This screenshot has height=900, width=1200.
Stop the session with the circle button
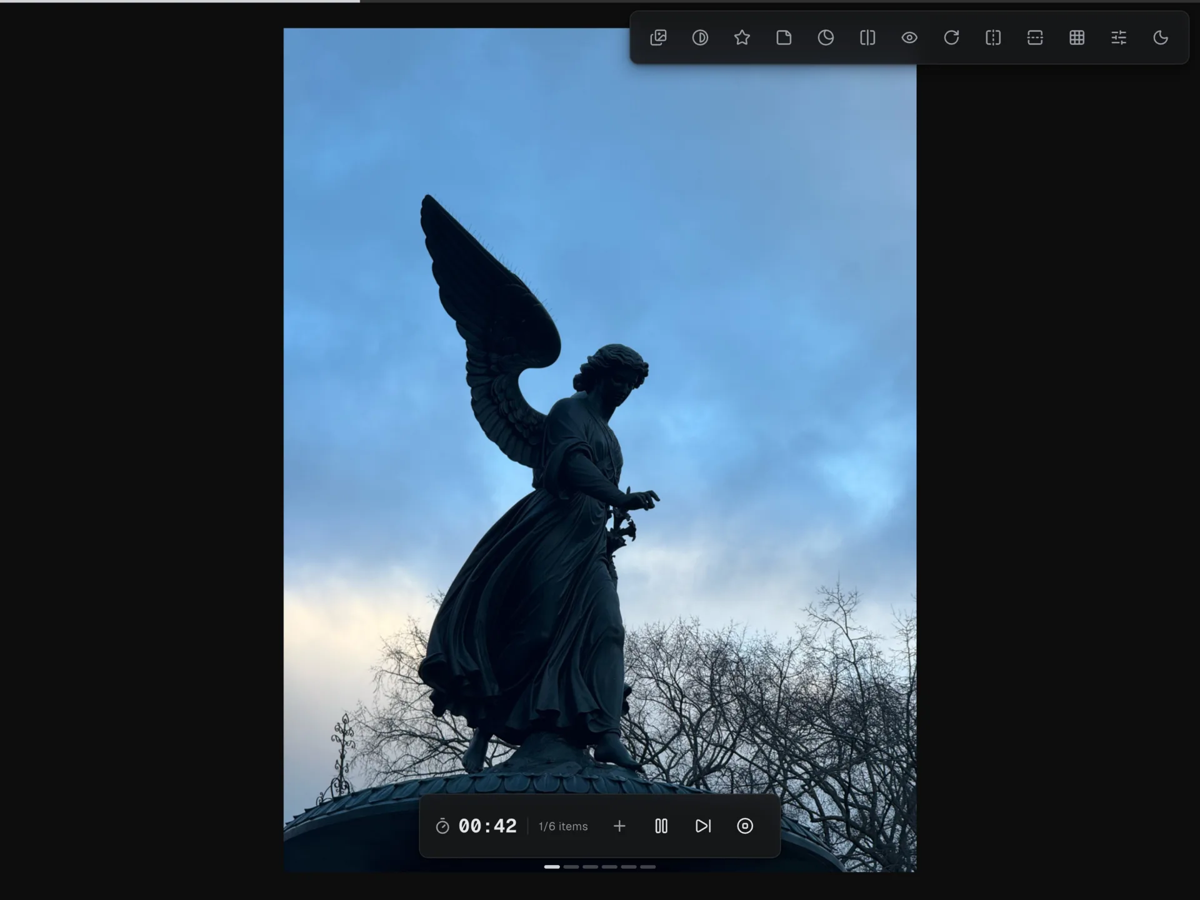click(745, 826)
